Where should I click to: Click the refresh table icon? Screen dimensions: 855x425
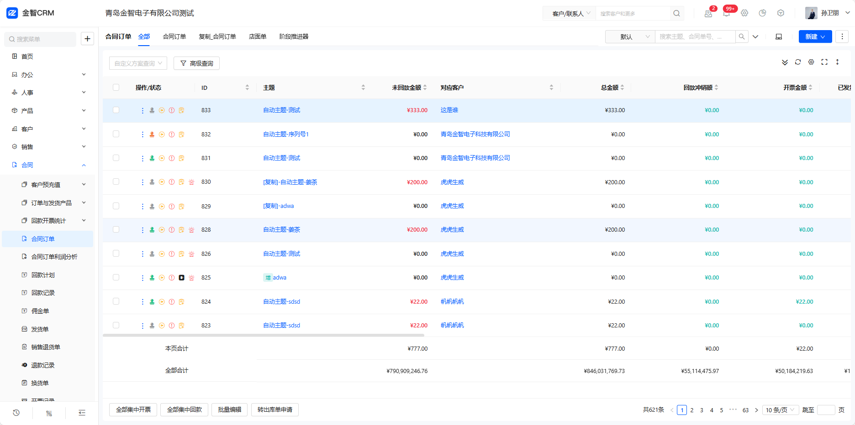pyautogui.click(x=798, y=62)
